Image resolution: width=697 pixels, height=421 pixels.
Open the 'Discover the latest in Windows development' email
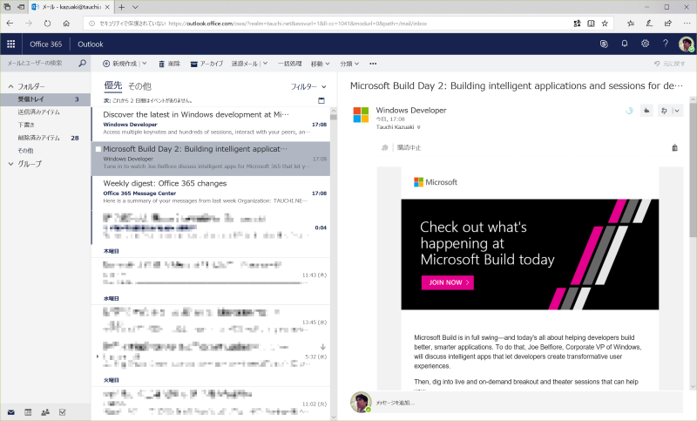211,123
